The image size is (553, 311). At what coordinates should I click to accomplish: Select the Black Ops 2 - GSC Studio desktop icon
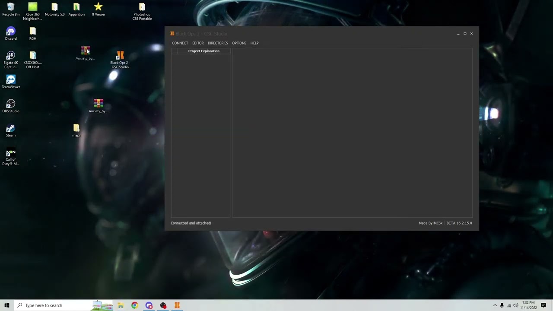120,60
